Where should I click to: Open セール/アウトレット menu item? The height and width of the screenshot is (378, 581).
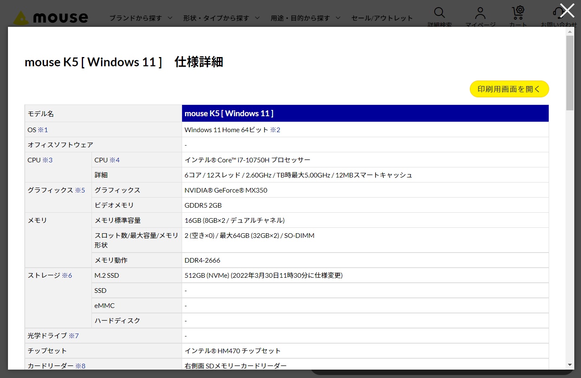tap(382, 18)
